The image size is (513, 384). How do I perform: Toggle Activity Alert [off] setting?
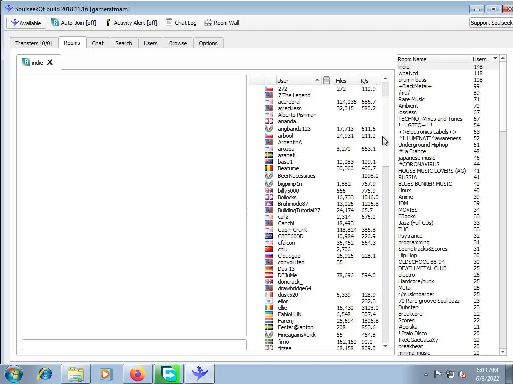pos(131,23)
